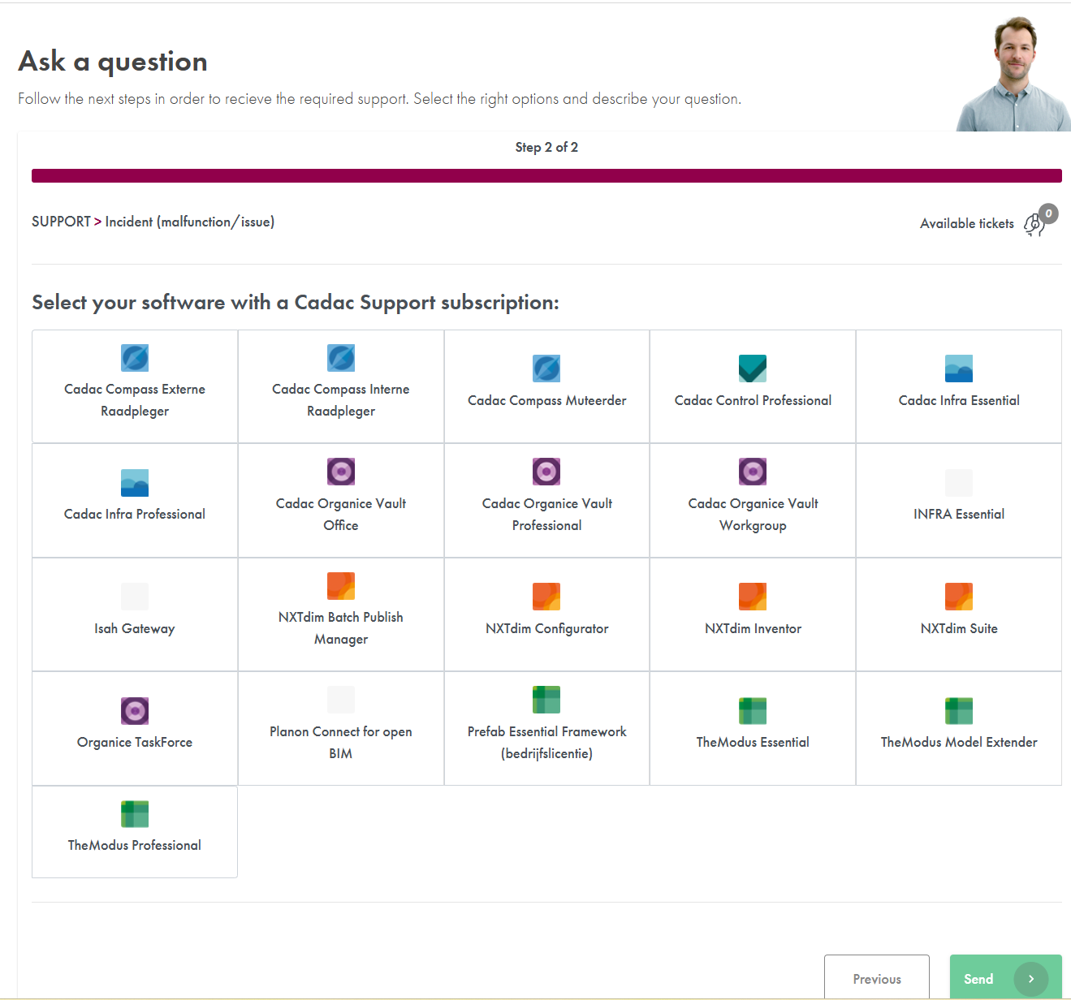
Task: Select Prefab Essential Framework tile
Action: [547, 728]
